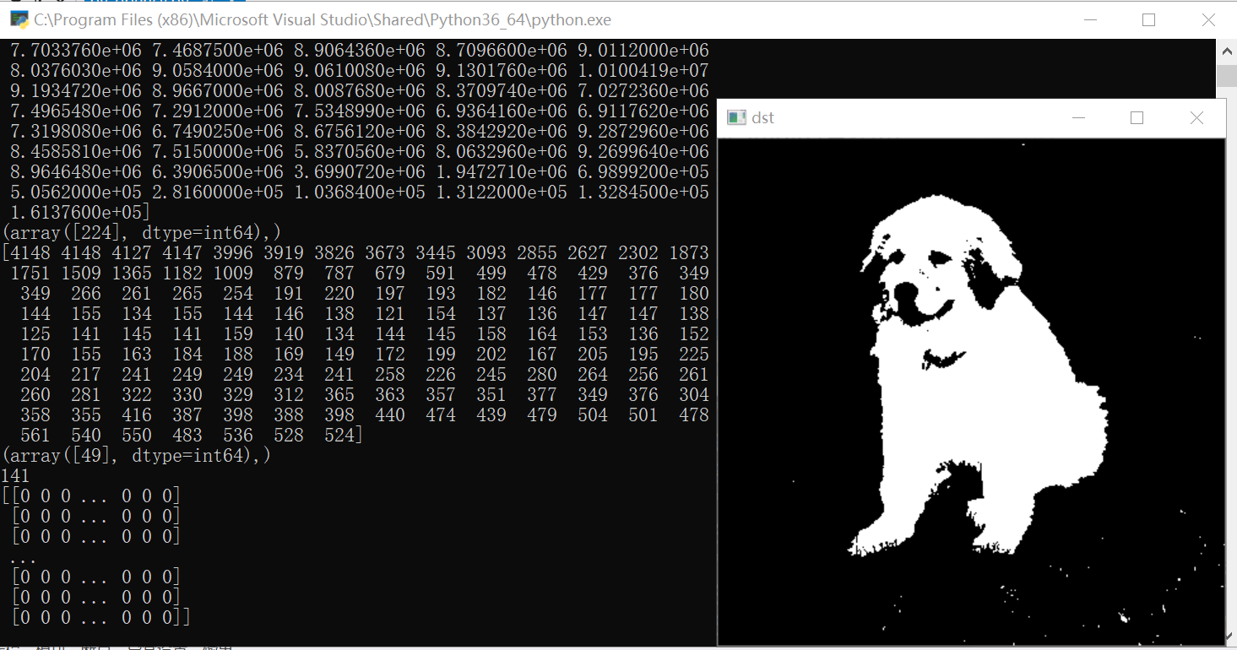This screenshot has width=1237, height=650.
Task: Click histogram count 2302 in the array
Action: pyautogui.click(x=638, y=252)
